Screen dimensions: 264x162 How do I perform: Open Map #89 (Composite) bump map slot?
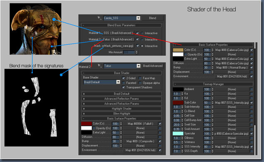[x=140, y=141]
